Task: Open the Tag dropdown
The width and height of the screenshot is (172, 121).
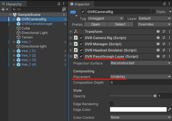Action: tap(106, 18)
